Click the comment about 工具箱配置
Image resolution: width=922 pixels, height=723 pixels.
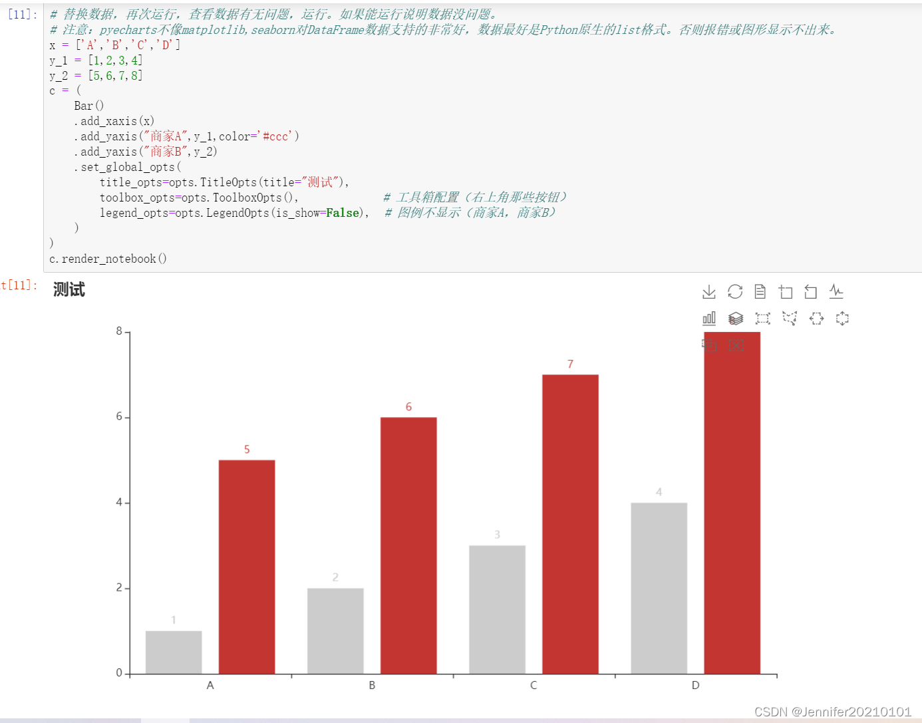pos(476,198)
